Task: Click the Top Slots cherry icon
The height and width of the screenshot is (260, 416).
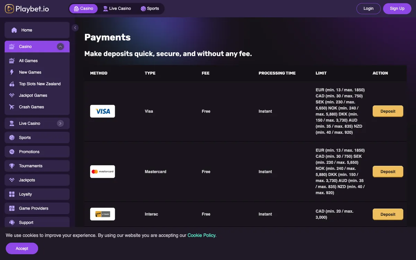Action: [12, 84]
